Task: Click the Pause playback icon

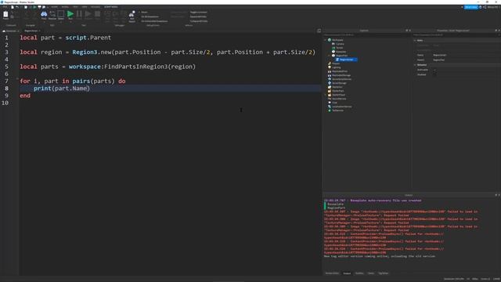Action: click(x=79, y=15)
